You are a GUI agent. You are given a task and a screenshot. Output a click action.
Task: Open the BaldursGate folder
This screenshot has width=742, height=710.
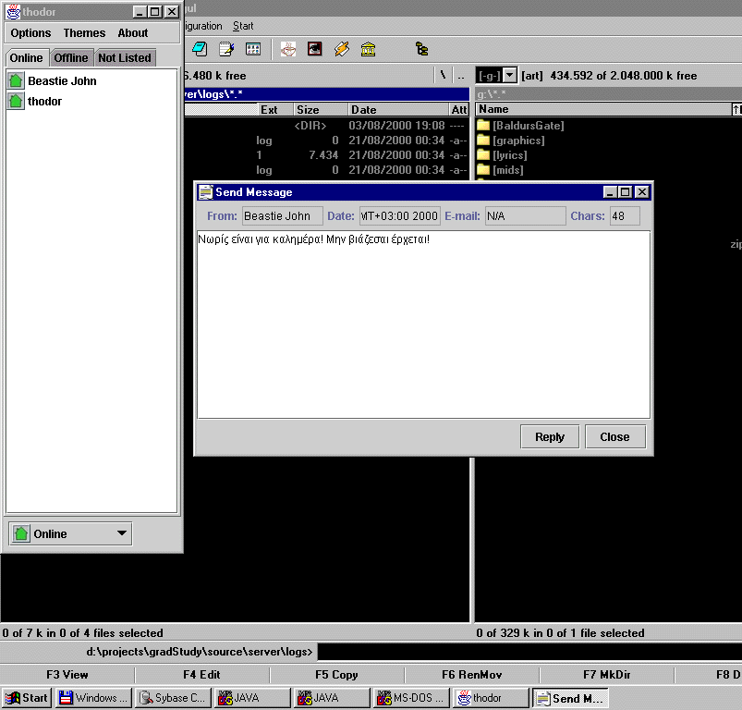coord(520,126)
